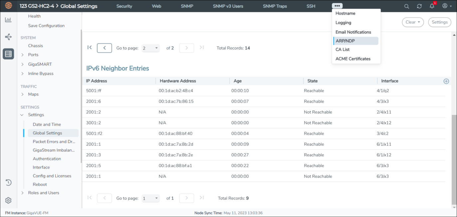
Task: Open the Clear dropdown button
Action: click(x=413, y=22)
